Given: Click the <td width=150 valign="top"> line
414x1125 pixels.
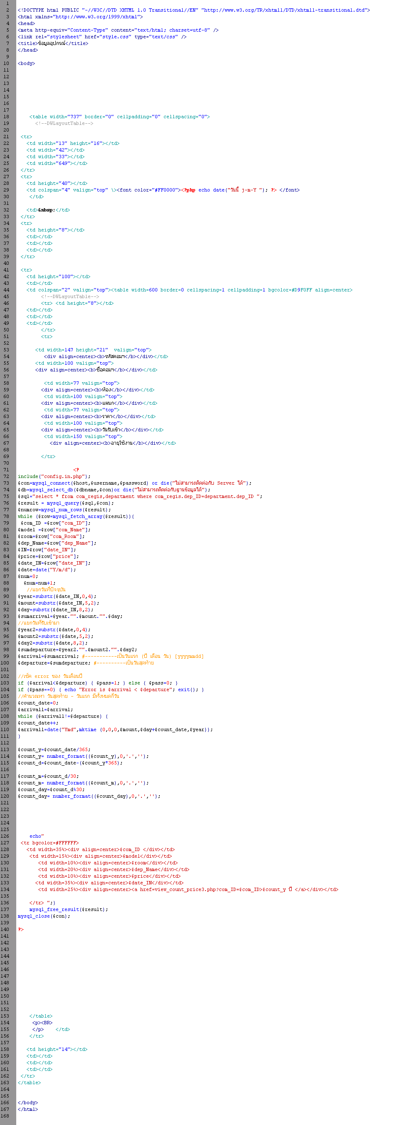Looking at the screenshot, I should [83, 436].
